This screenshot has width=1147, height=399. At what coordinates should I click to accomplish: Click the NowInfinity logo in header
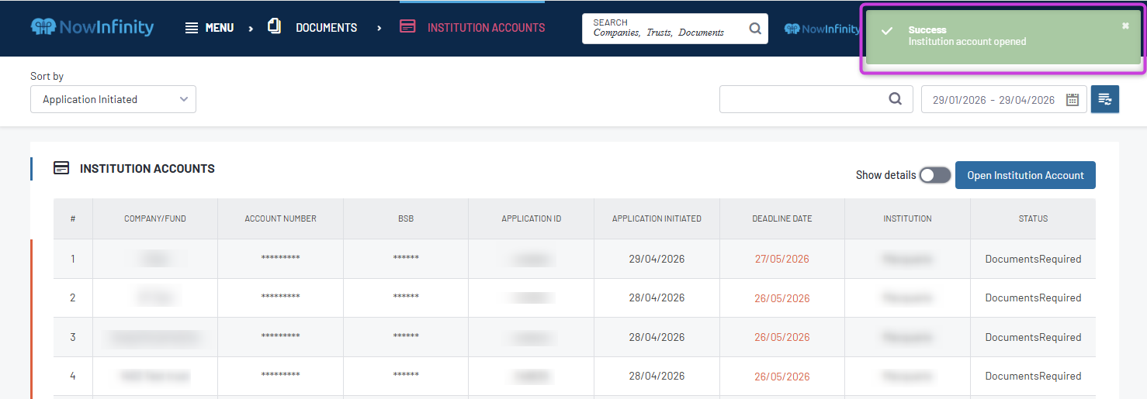pyautogui.click(x=92, y=27)
